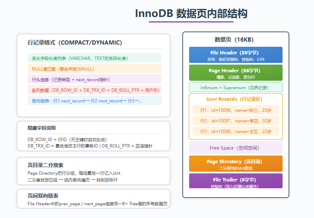Click the '二分查找定位组' line
The image size is (314, 218).
click(73, 180)
